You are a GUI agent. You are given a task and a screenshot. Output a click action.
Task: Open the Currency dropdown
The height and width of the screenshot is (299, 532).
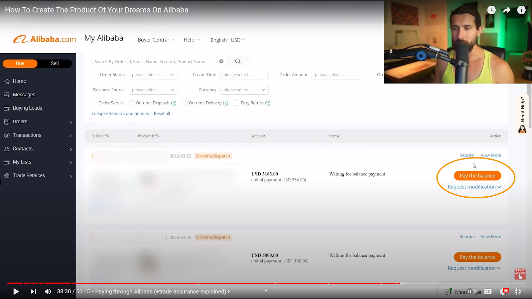click(x=244, y=90)
